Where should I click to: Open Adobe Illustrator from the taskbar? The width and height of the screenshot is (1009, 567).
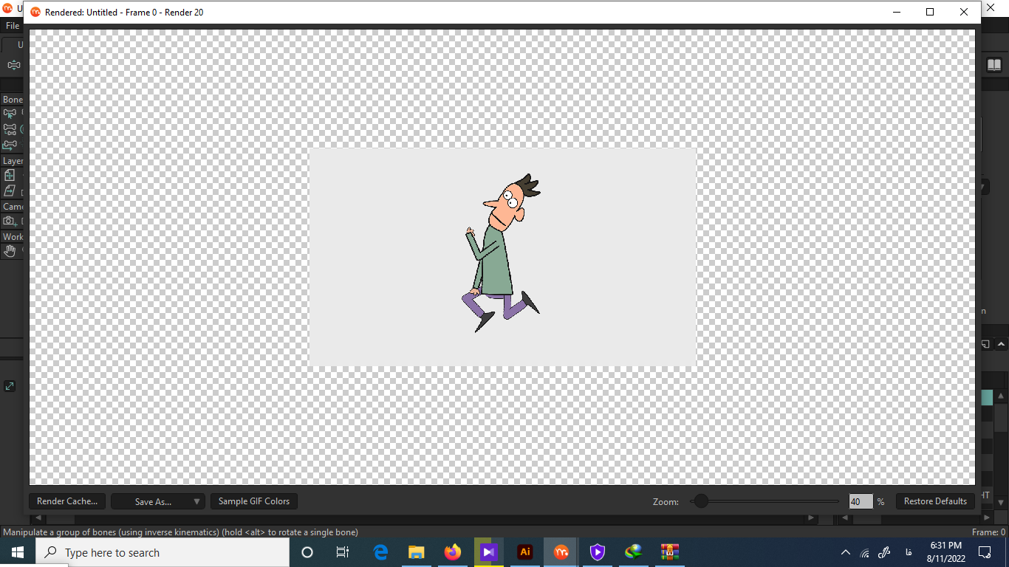tap(525, 552)
